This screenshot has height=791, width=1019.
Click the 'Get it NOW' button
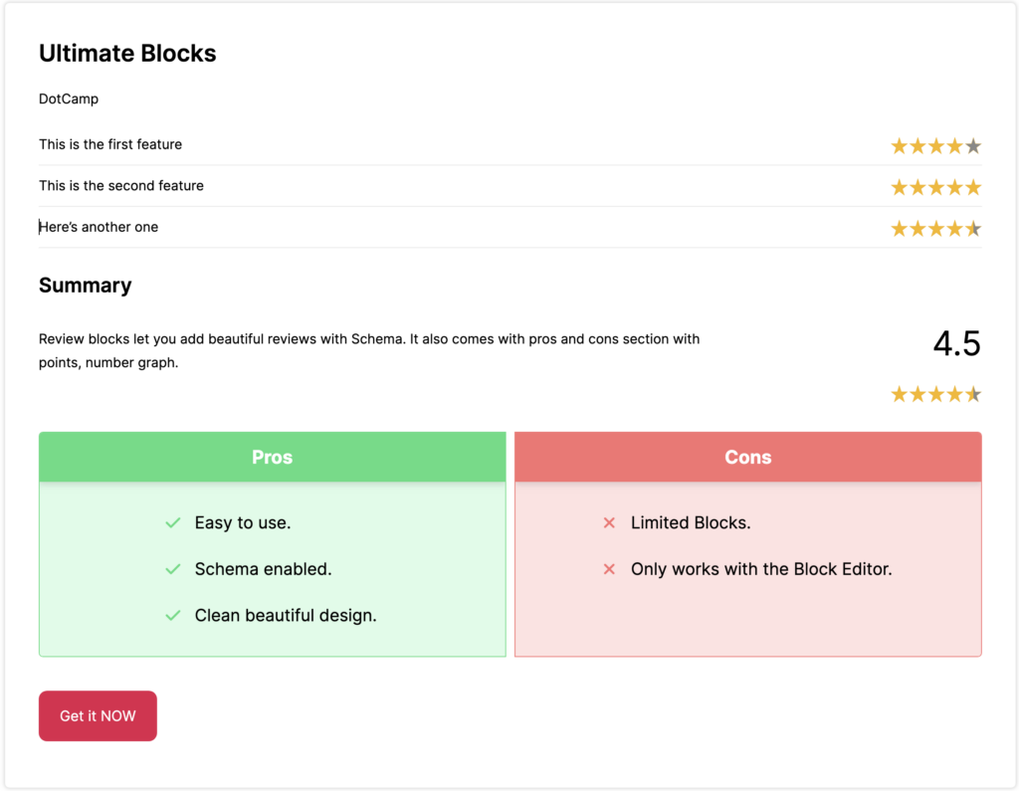(x=97, y=715)
